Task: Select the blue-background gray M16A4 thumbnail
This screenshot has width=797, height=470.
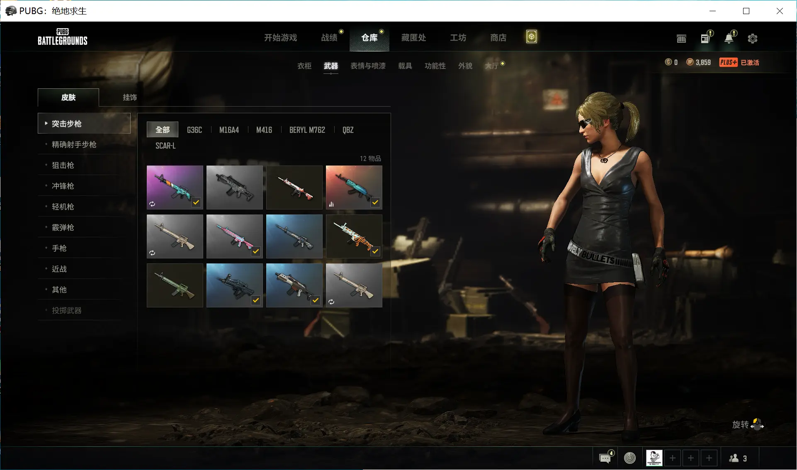Action: [294, 236]
